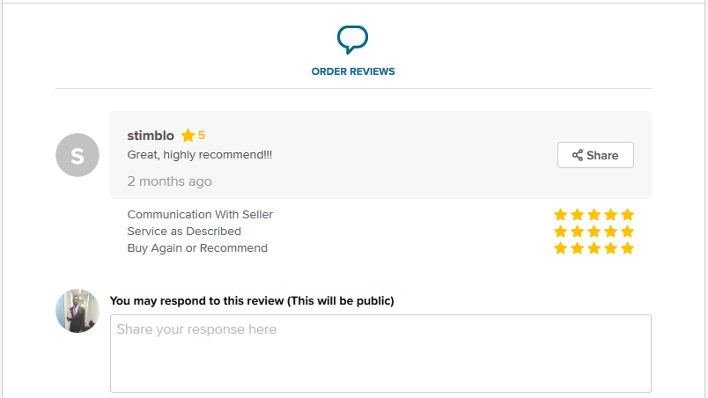Click the Communication With Seller label
The height and width of the screenshot is (398, 708).
point(200,214)
